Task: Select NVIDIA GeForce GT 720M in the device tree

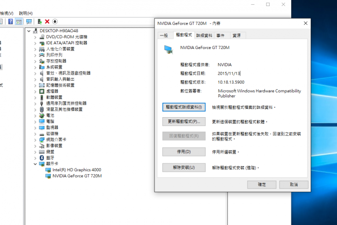Action: click(77, 176)
